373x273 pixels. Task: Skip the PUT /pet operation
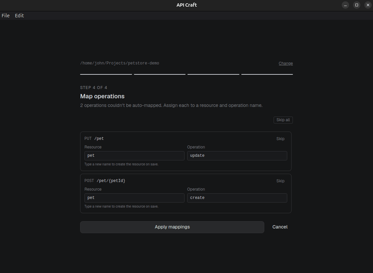click(x=280, y=139)
